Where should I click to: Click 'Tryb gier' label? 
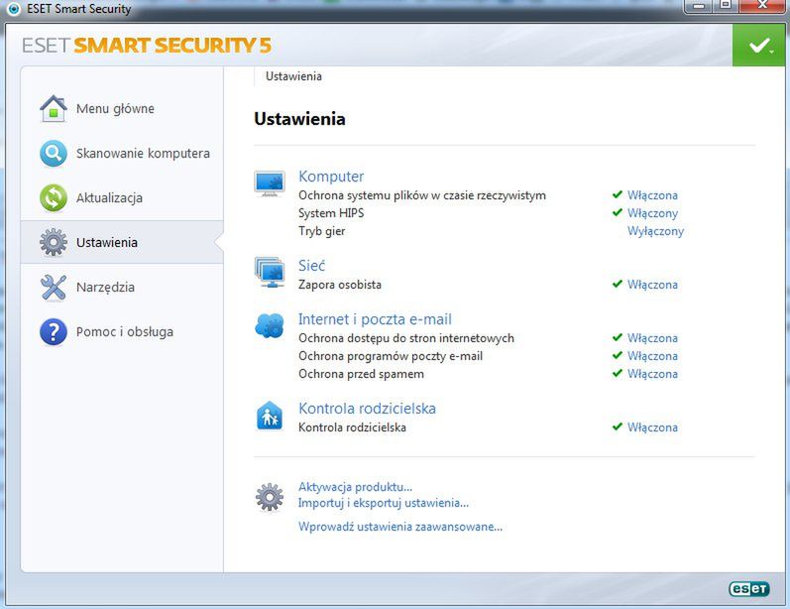click(322, 231)
